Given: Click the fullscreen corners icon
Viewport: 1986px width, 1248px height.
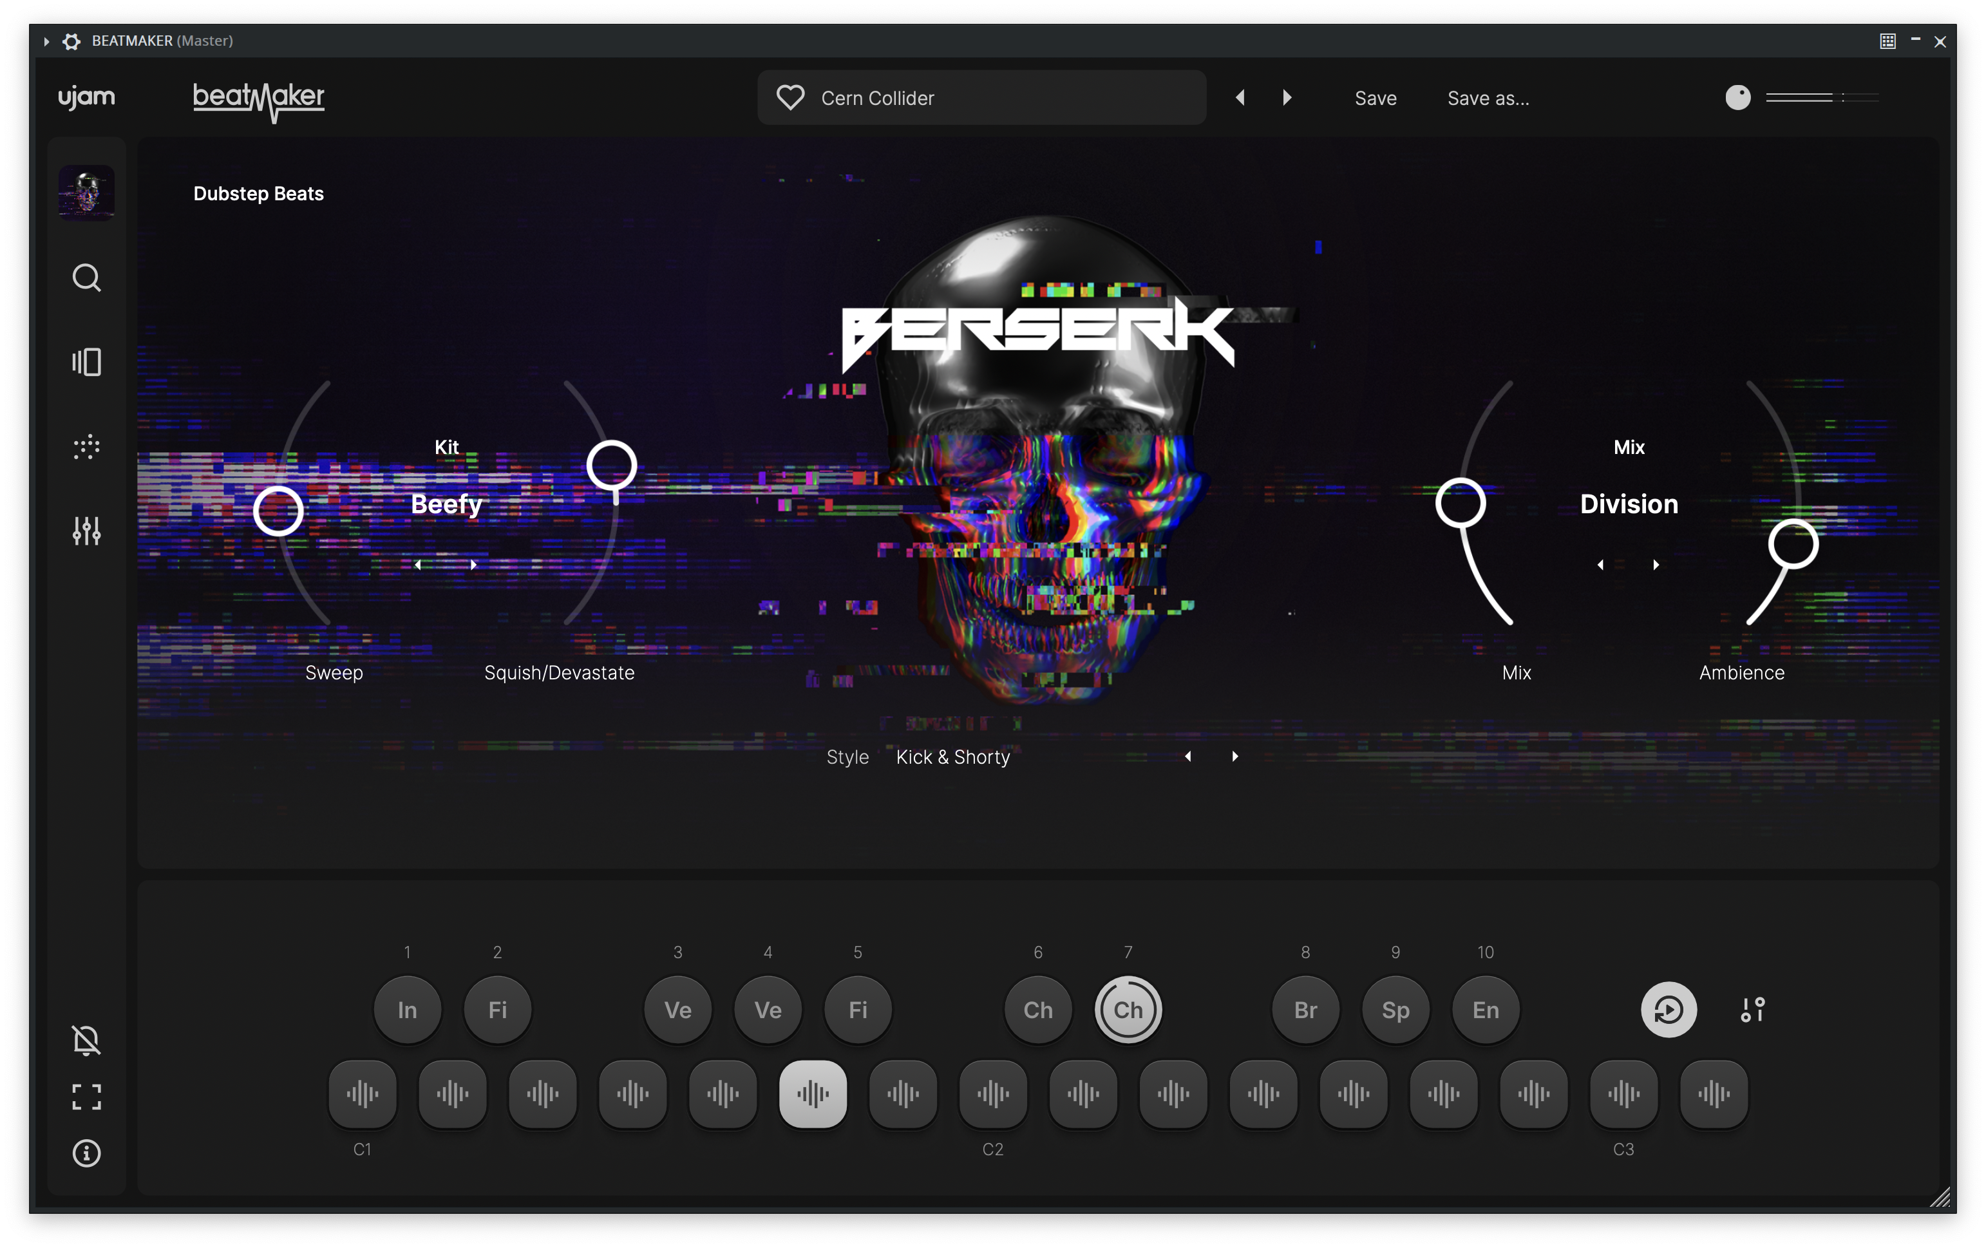Looking at the screenshot, I should coord(86,1096).
